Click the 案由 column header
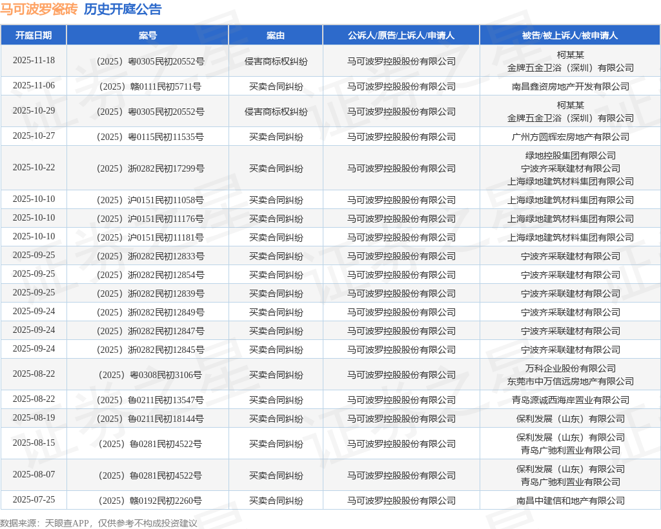The height and width of the screenshot is (529, 661). 275,35
